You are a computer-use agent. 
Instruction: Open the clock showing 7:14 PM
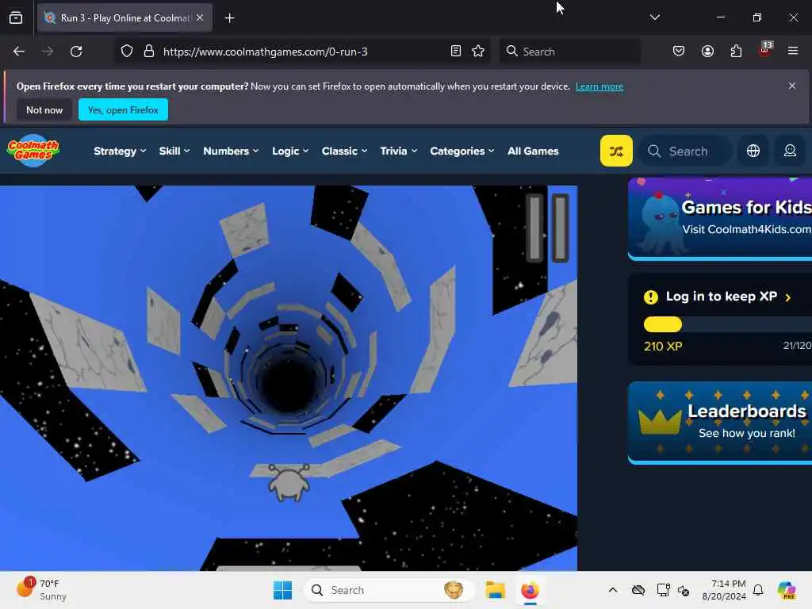(723, 590)
